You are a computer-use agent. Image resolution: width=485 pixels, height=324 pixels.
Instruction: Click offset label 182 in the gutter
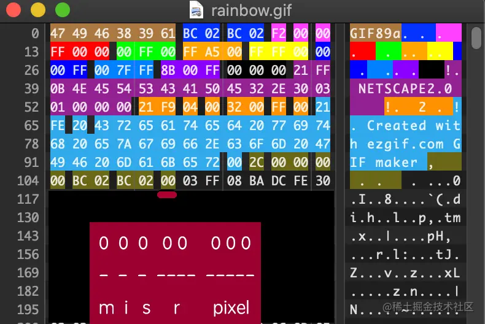coord(28,291)
